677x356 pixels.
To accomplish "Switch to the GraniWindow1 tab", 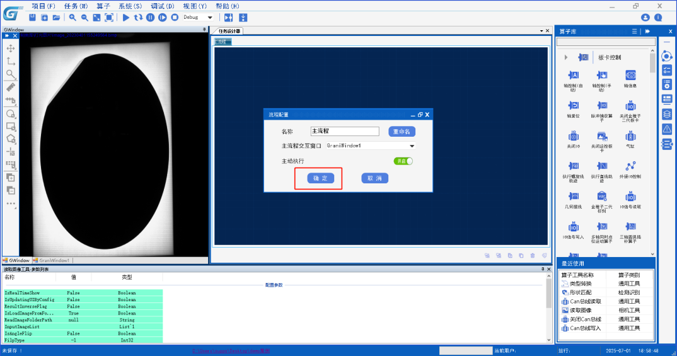I will pyautogui.click(x=52, y=261).
